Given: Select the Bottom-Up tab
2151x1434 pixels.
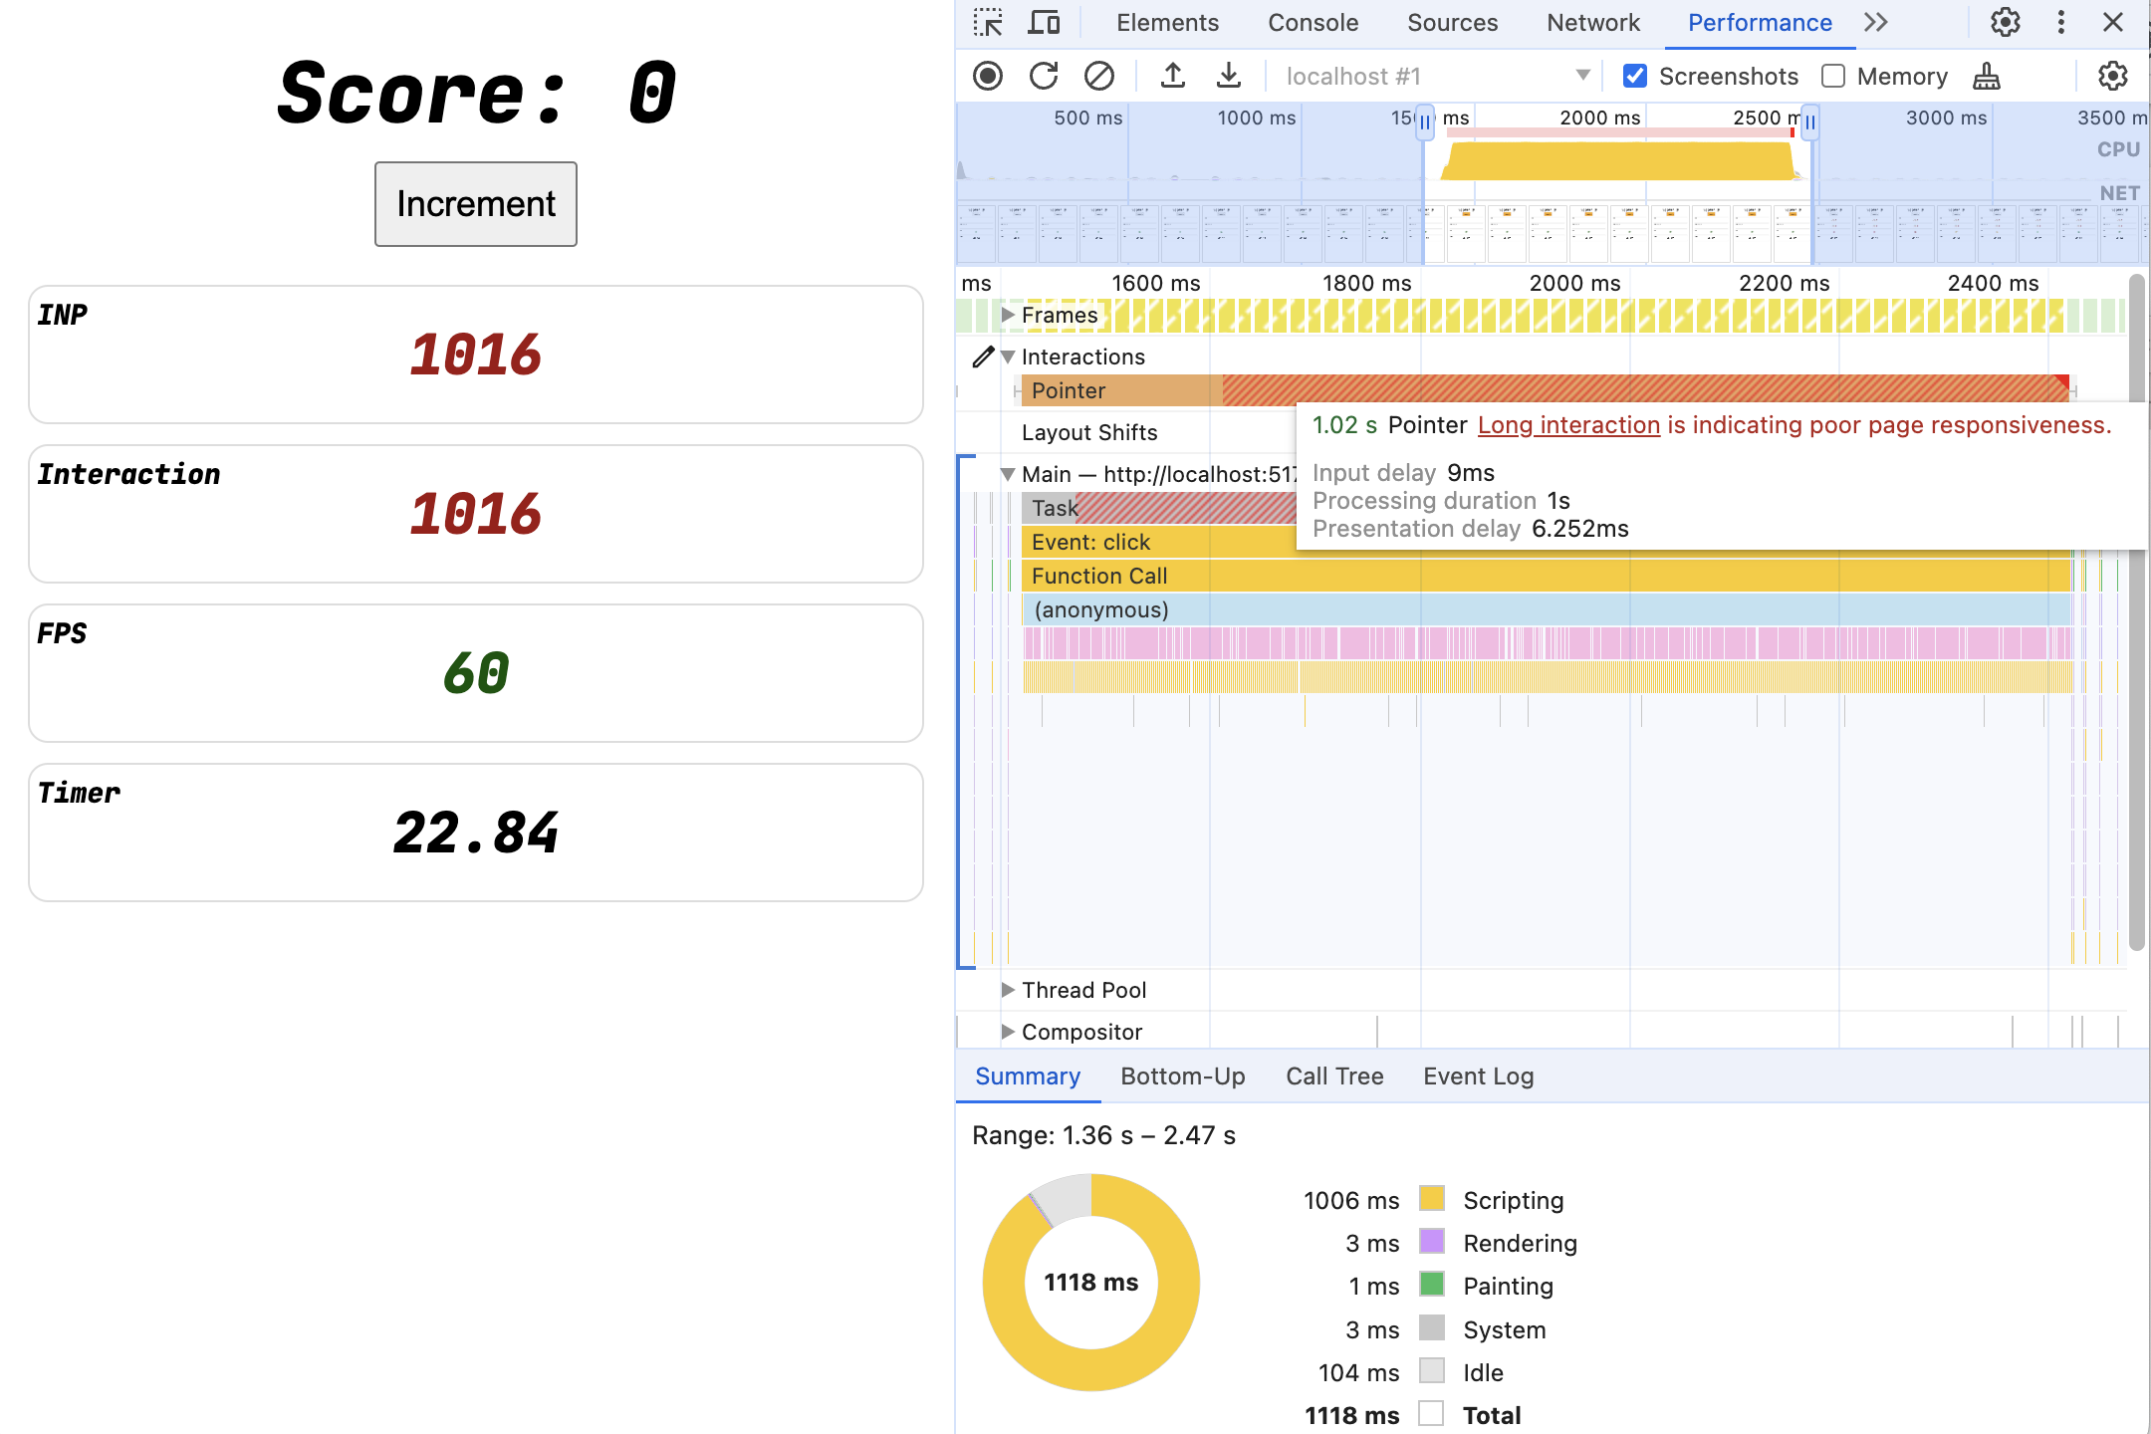Looking at the screenshot, I should point(1183,1075).
